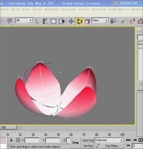Image resolution: width=143 pixels, height=149 pixels.
Task: Play the animation
Action: [x=141, y=140]
